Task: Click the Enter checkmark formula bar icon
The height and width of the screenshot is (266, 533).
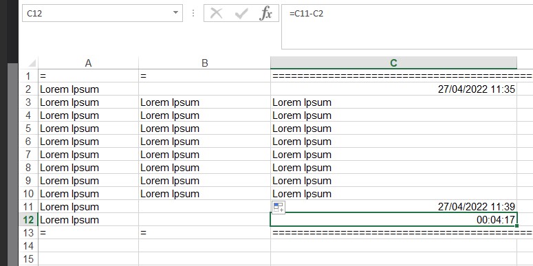Action: pyautogui.click(x=241, y=14)
